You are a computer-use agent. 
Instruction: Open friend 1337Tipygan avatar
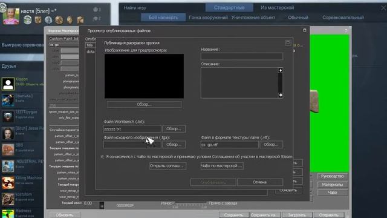point(8,117)
